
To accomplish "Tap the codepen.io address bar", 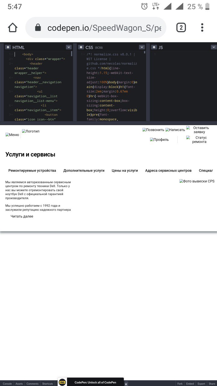I will click(x=96, y=28).
